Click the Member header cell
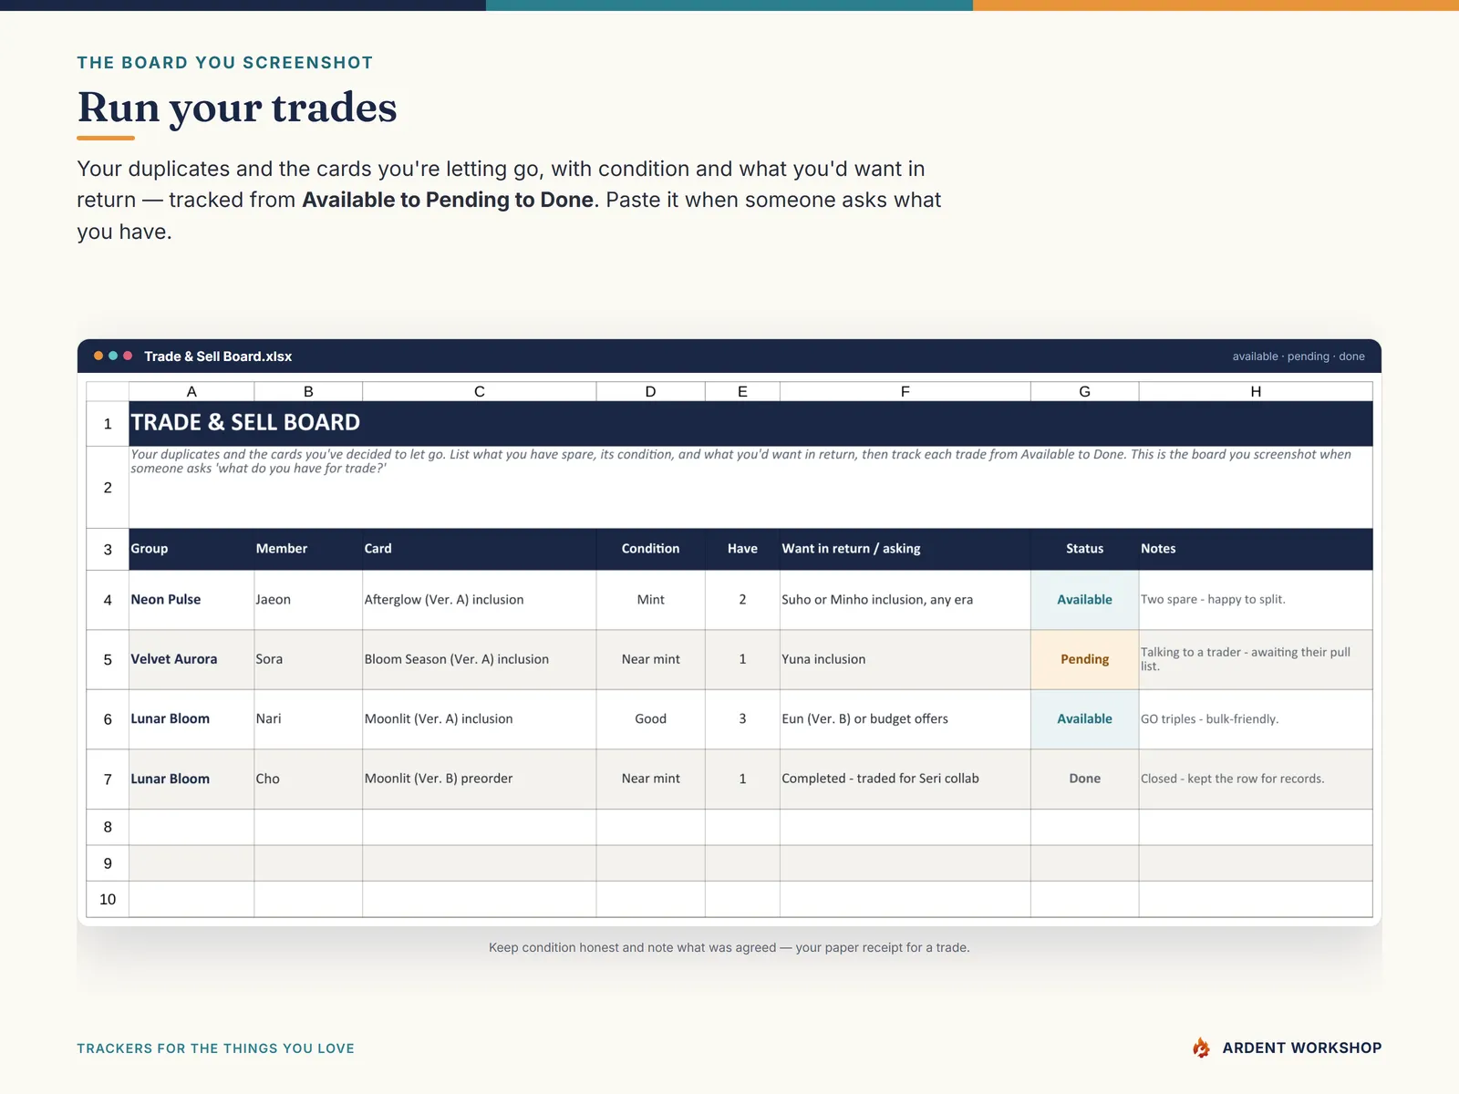 [308, 549]
